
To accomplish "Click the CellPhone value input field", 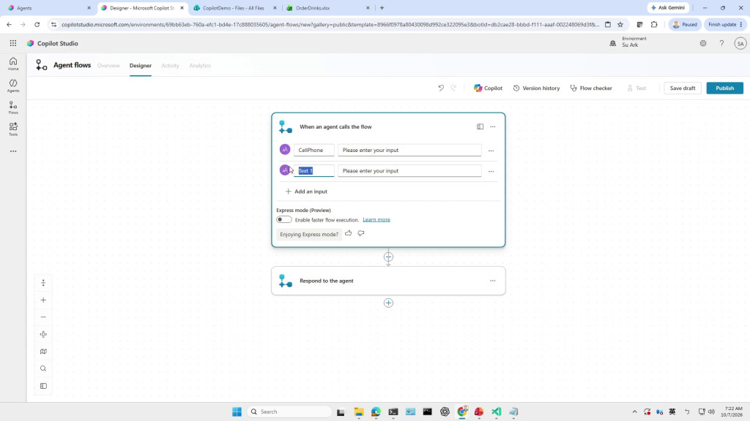I will (x=409, y=150).
